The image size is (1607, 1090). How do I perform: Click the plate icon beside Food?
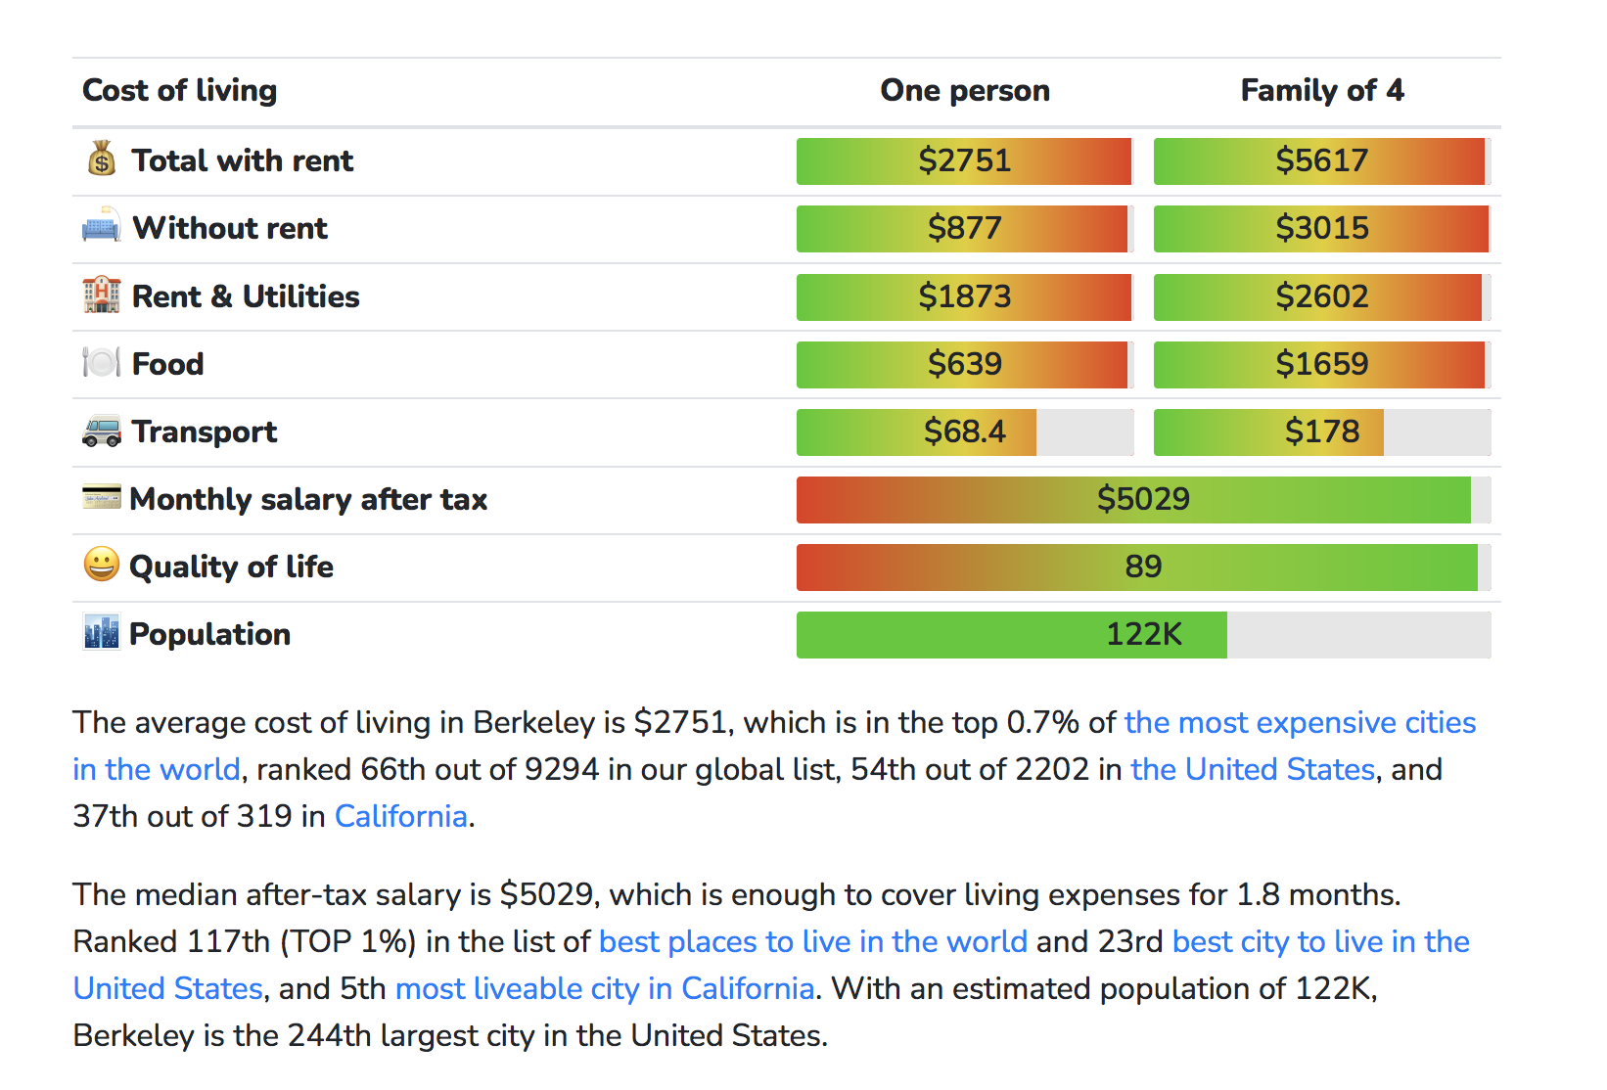(x=102, y=362)
